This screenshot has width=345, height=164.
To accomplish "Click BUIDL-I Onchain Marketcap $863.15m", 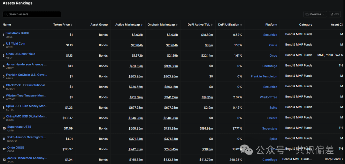I will pos(171,87).
